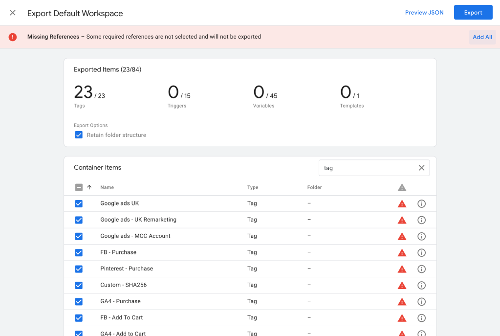The image size is (500, 336).
Task: Deselect the Custom - SHA256 tag checkbox
Action: pos(79,285)
